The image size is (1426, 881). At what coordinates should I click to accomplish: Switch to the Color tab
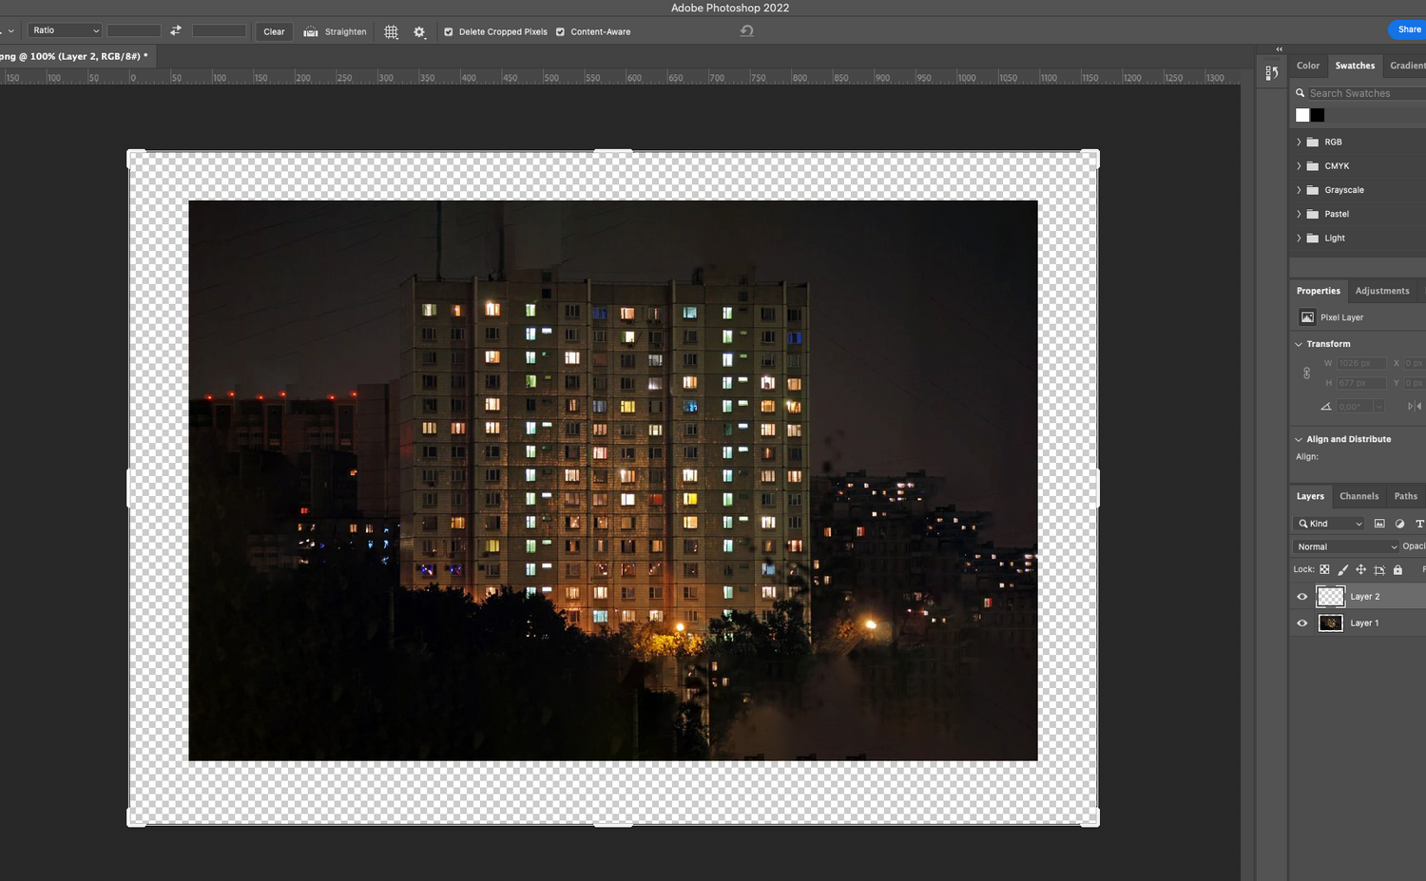point(1308,66)
